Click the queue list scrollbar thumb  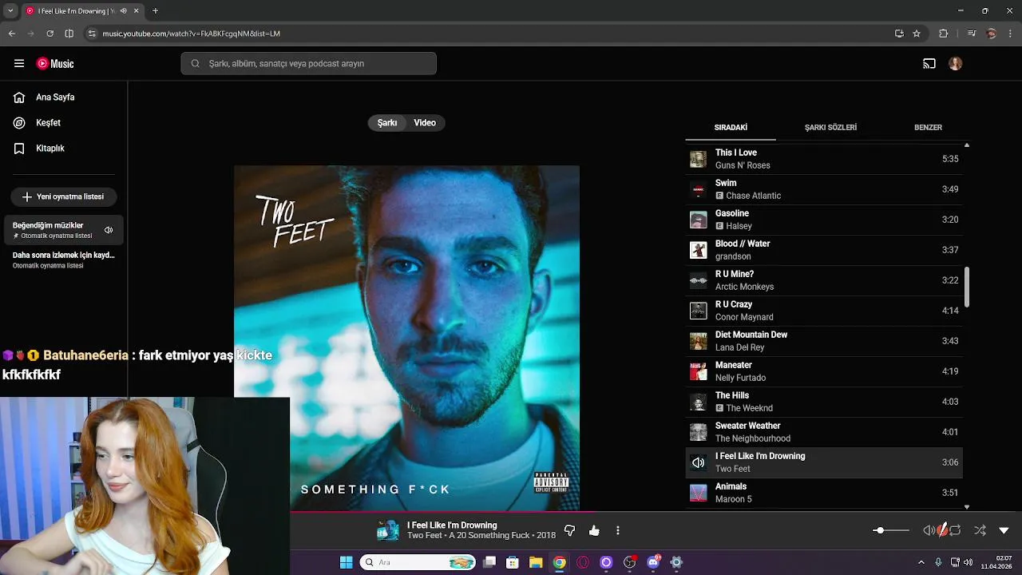pos(967,287)
